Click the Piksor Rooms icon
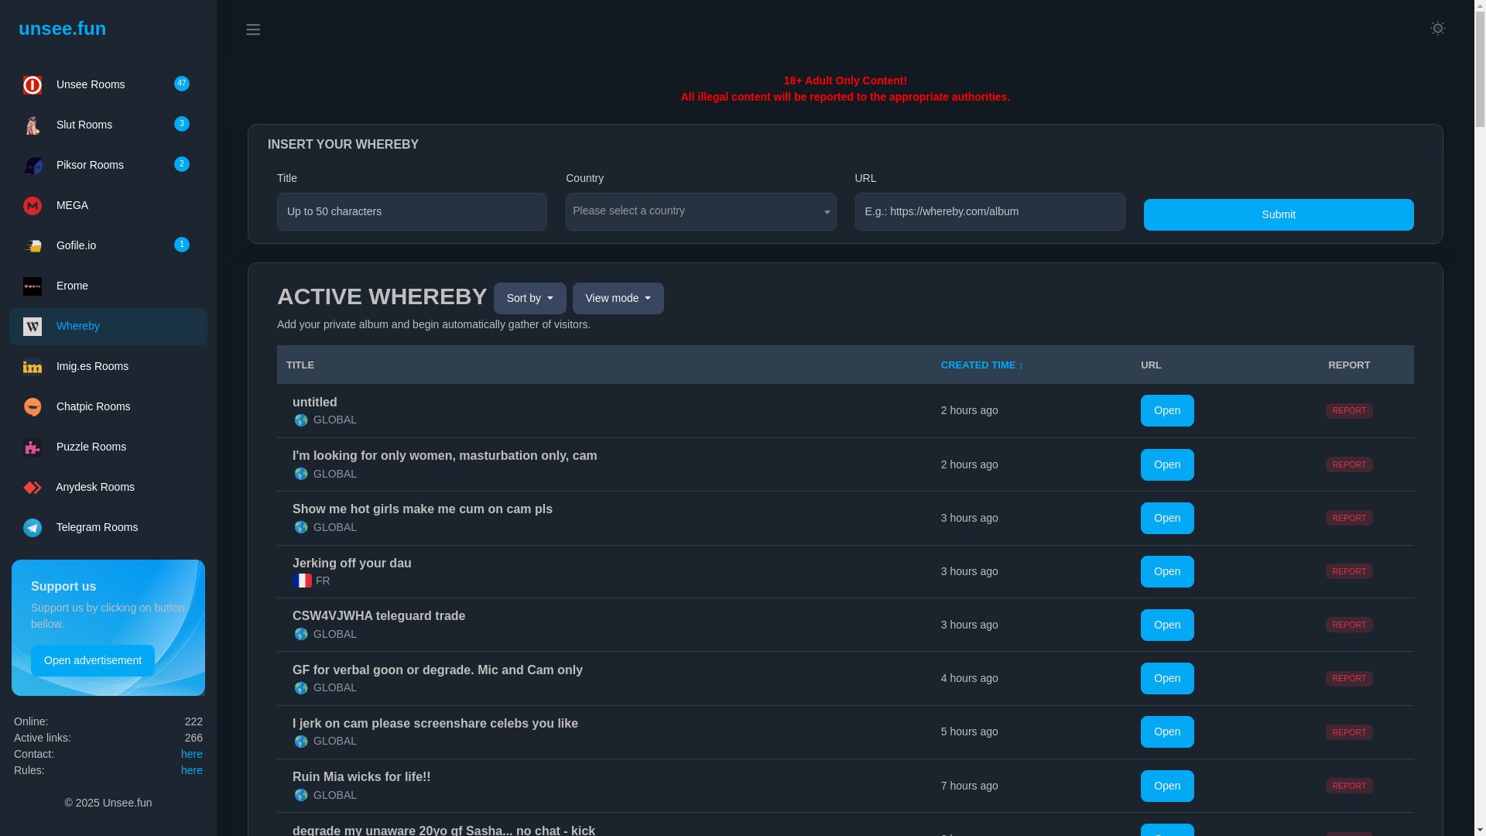This screenshot has width=1486, height=836. pos(33,166)
